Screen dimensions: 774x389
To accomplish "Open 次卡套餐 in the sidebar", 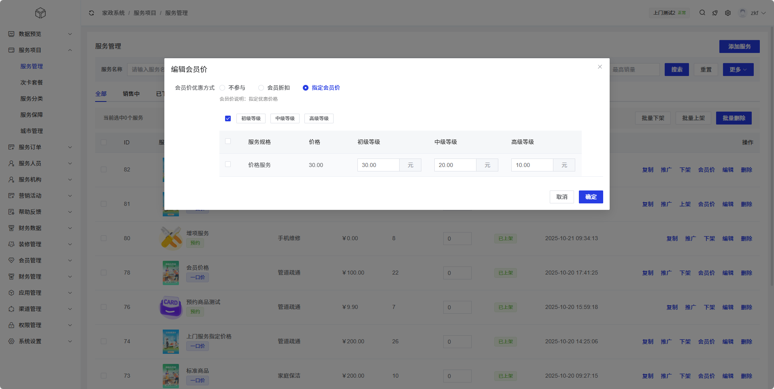I will (32, 82).
